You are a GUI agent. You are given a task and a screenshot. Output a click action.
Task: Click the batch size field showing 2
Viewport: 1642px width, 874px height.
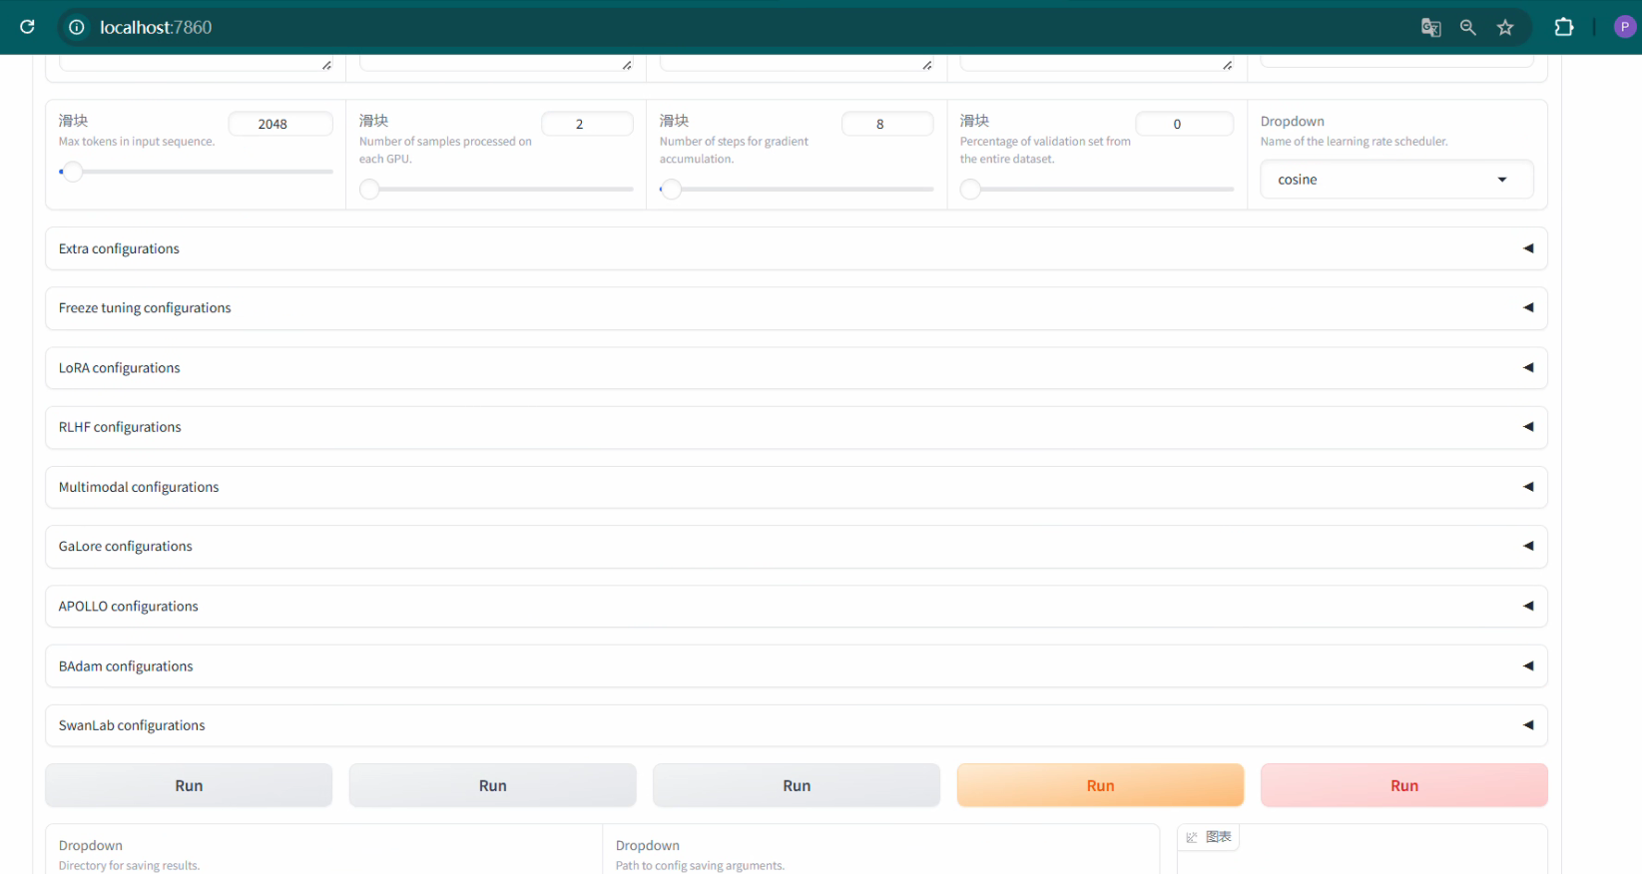pyautogui.click(x=587, y=124)
